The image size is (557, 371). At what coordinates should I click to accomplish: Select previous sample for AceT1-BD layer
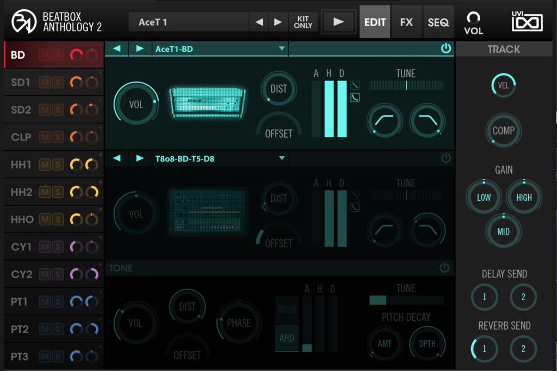tap(117, 48)
